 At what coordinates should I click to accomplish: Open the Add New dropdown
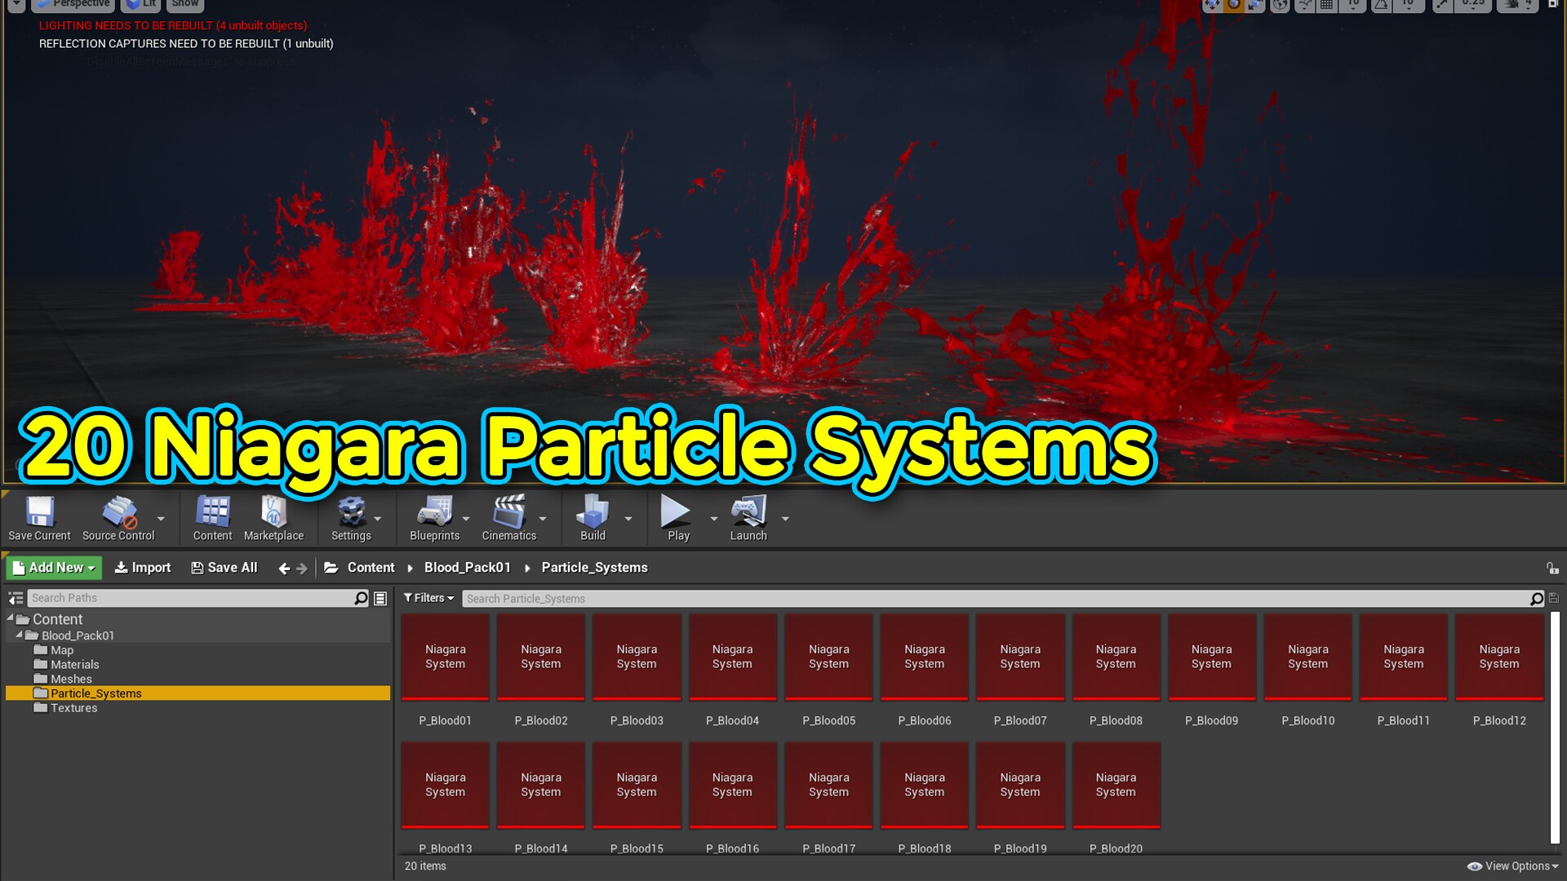[x=52, y=567]
